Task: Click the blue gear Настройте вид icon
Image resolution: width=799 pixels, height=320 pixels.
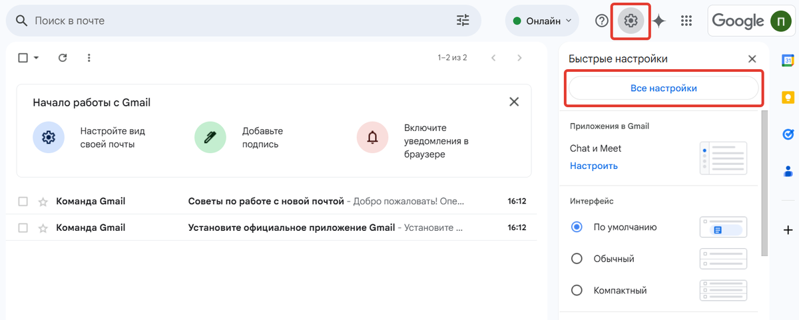Action: coord(49,138)
